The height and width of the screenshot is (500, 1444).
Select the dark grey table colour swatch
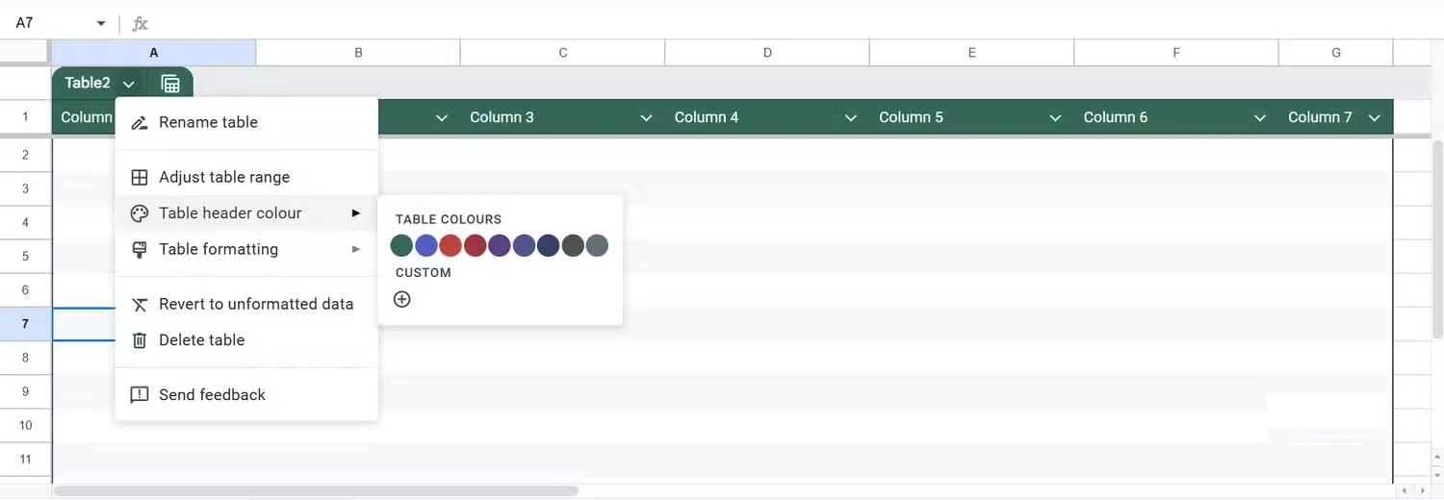[573, 245]
